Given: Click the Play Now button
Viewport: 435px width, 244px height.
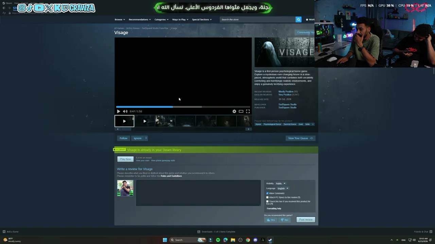Looking at the screenshot, I should click(x=125, y=159).
